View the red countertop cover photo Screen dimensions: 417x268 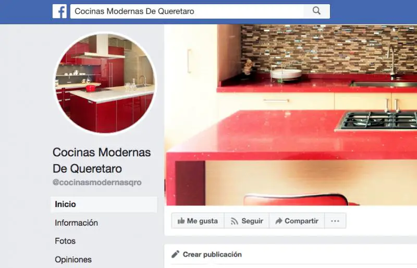tap(291, 115)
